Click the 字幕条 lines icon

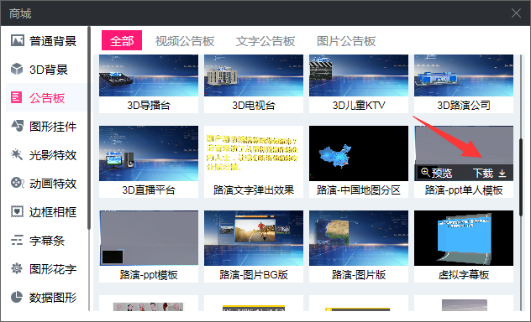(x=17, y=240)
